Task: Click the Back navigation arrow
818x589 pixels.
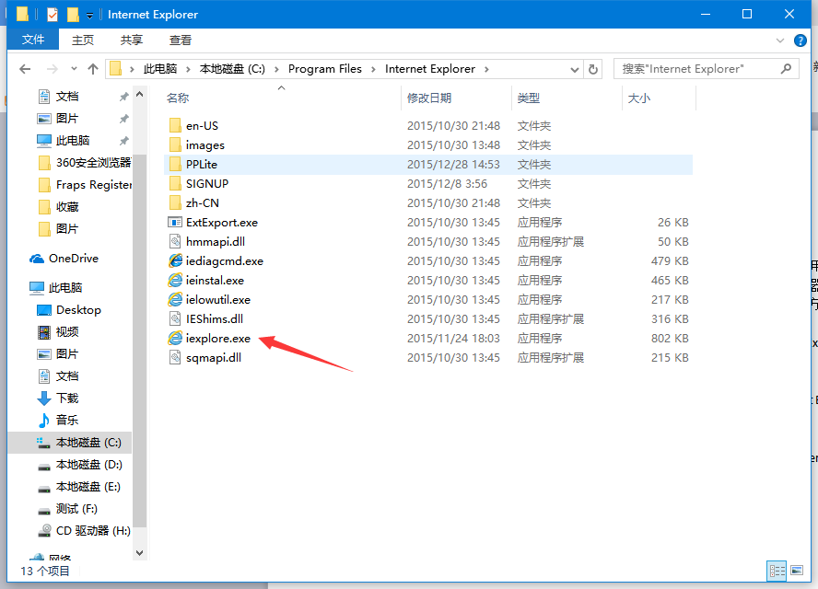Action: 25,69
